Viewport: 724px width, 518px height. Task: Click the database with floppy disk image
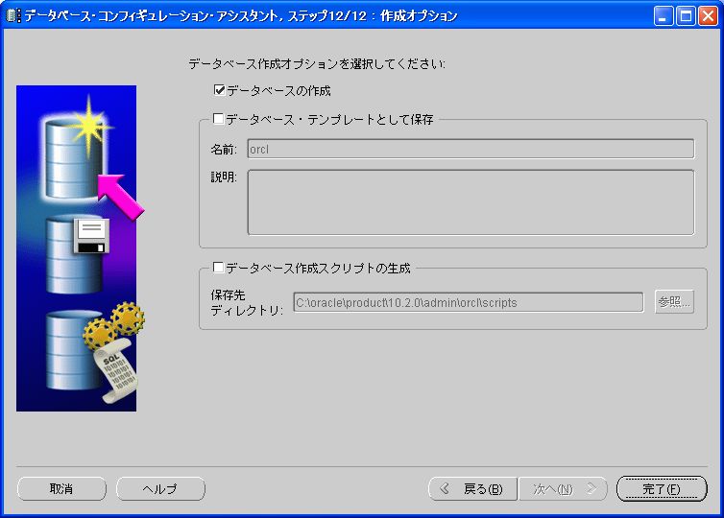(x=76, y=254)
